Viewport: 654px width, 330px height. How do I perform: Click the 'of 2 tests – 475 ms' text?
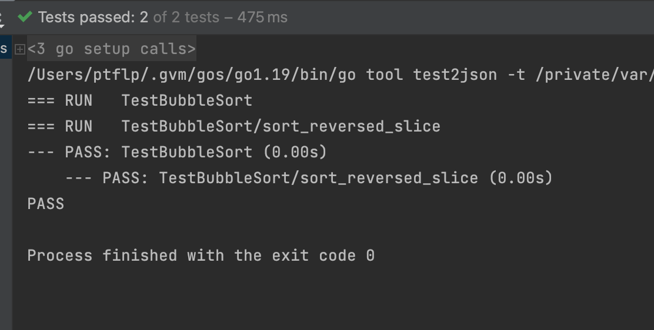(x=221, y=18)
